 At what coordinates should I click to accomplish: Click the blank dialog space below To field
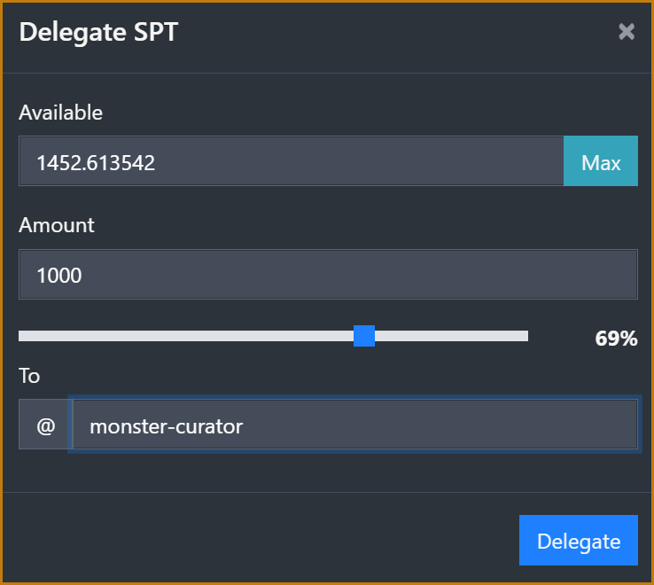[x=328, y=472]
